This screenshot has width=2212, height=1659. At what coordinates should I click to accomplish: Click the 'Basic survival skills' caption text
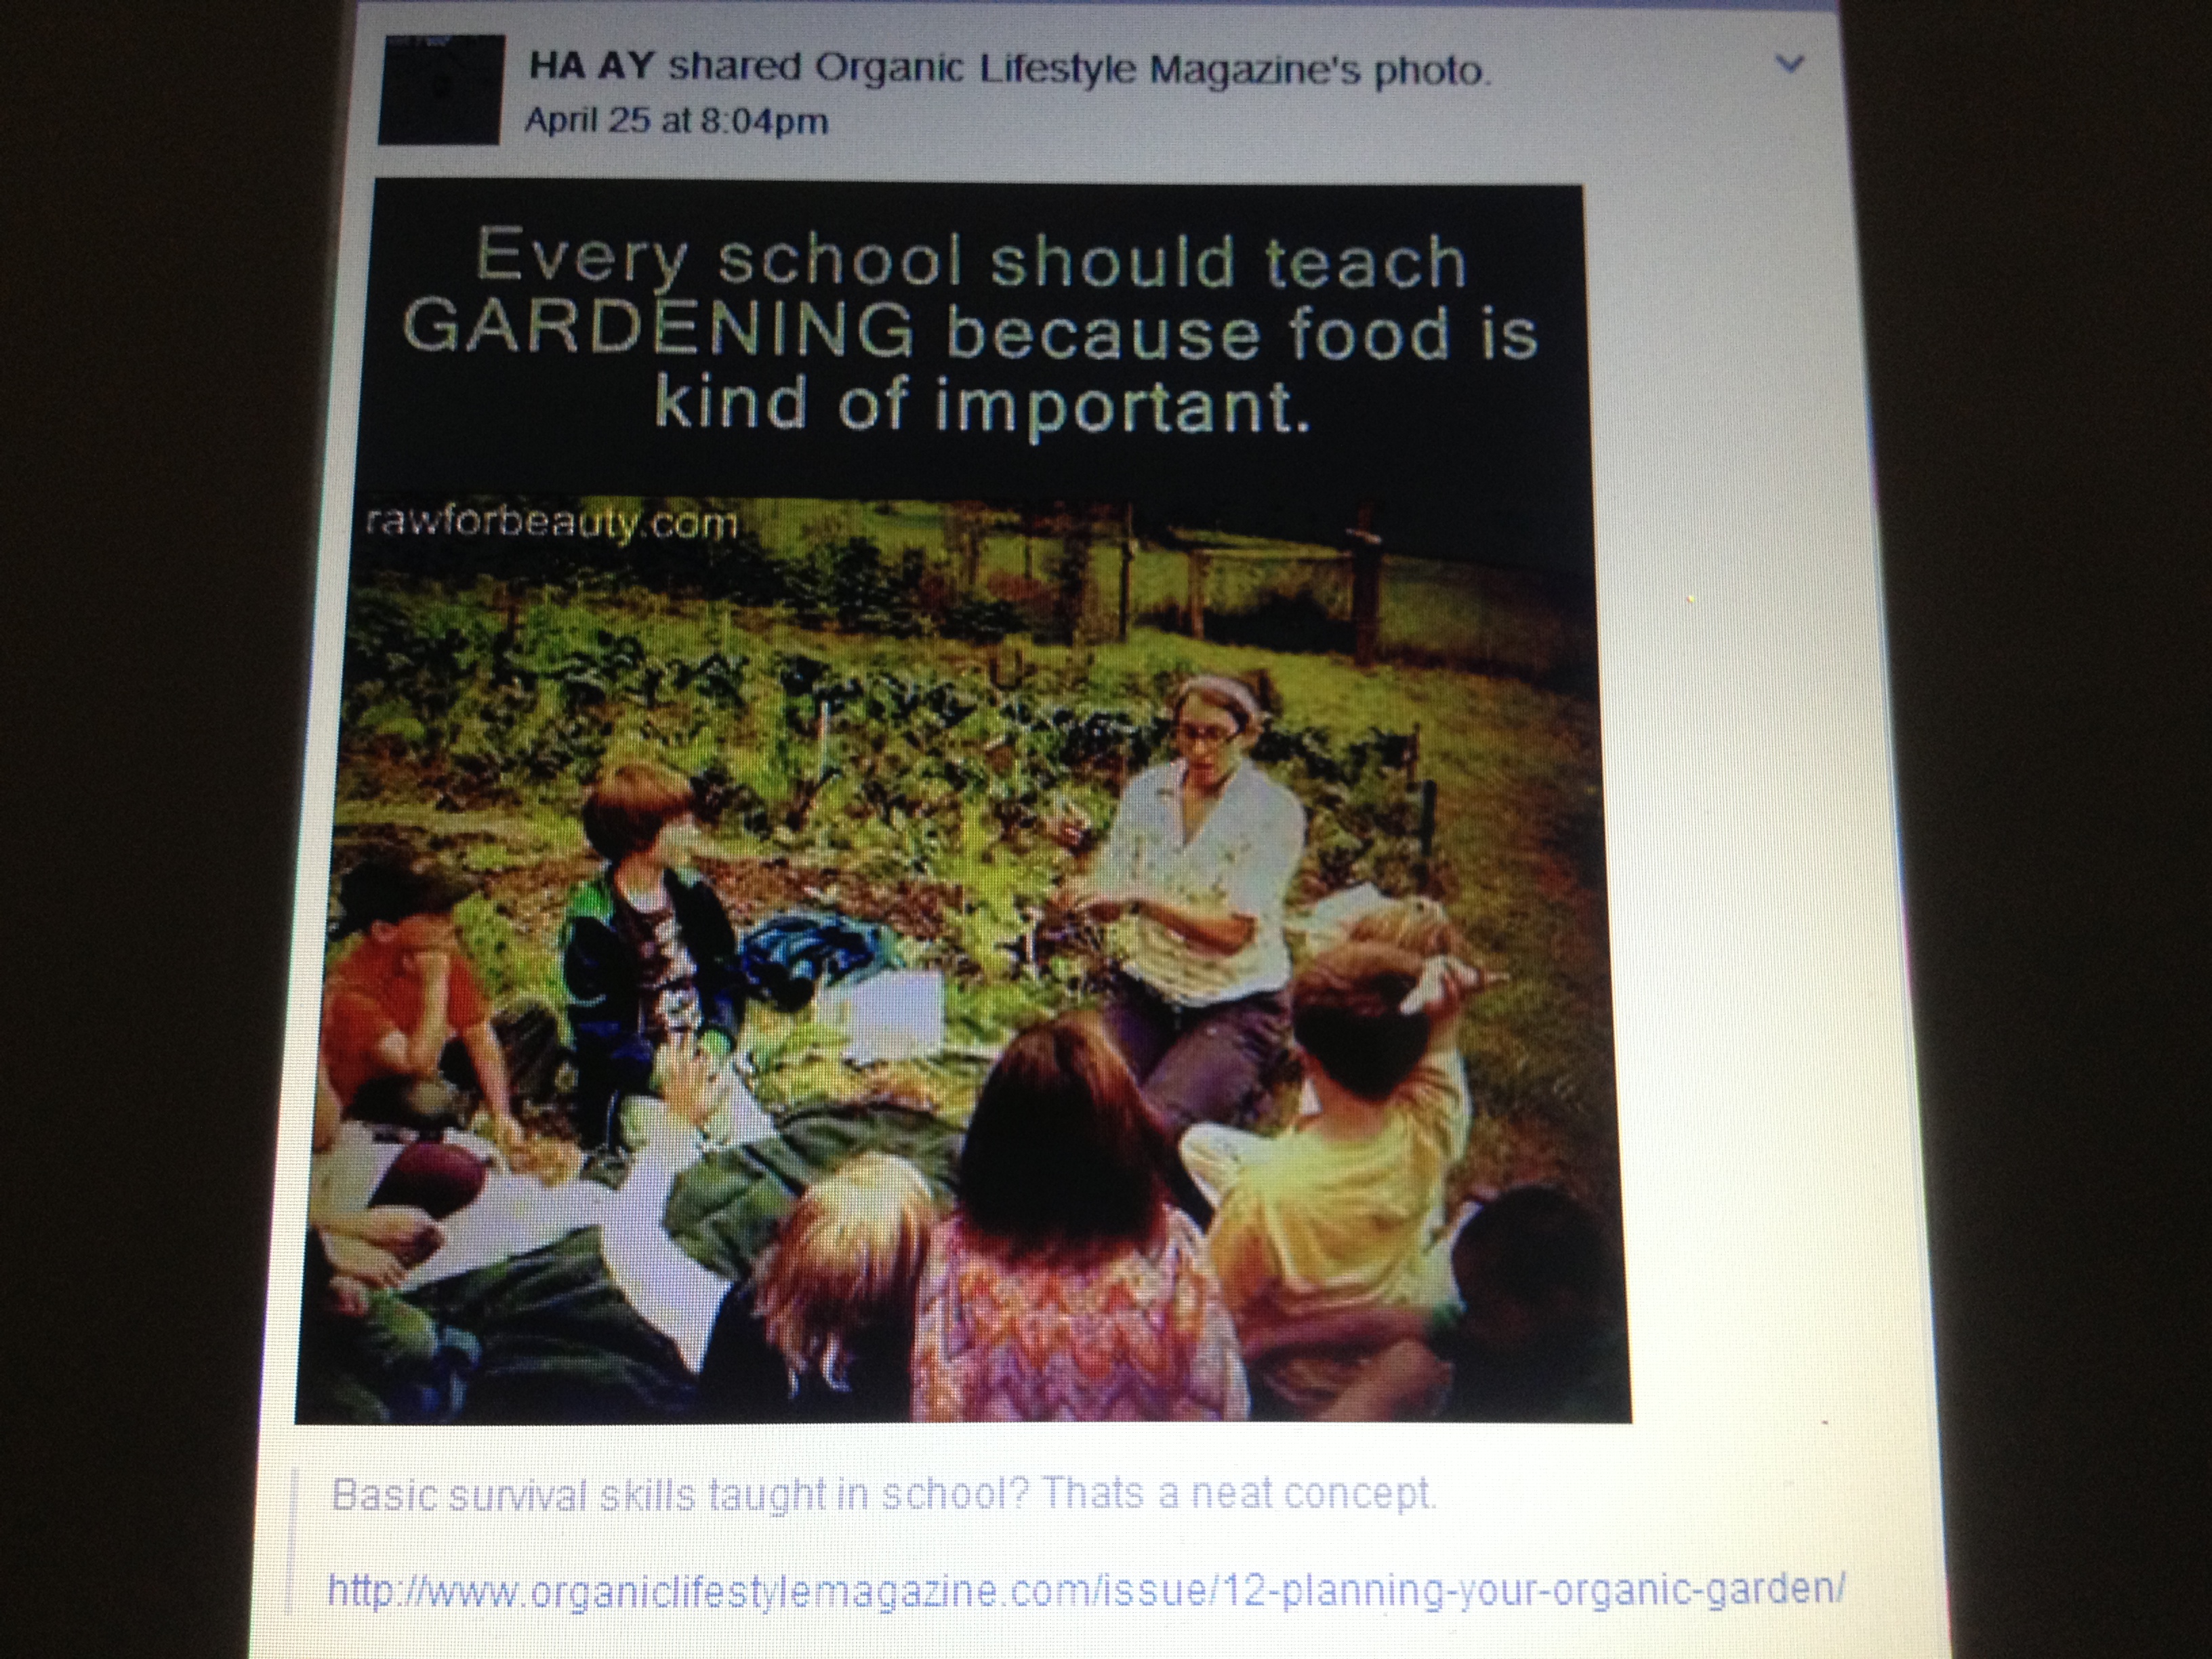coord(883,1494)
